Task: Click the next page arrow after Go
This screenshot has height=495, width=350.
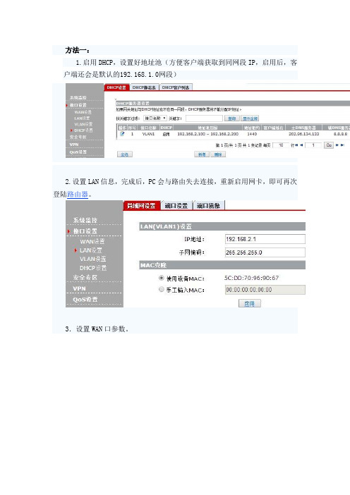Action: click(337, 145)
